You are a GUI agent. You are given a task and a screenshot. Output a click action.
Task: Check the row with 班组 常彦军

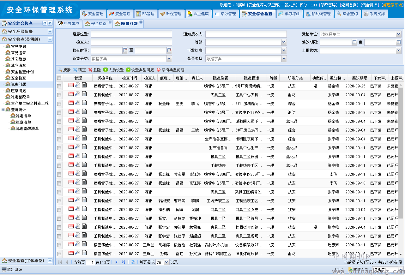[59, 175]
